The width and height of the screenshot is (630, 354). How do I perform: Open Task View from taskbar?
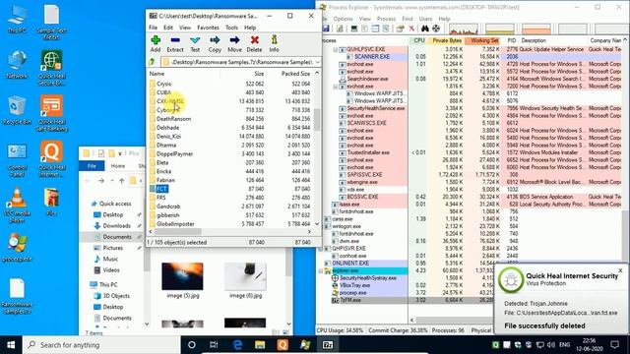[x=214, y=345]
